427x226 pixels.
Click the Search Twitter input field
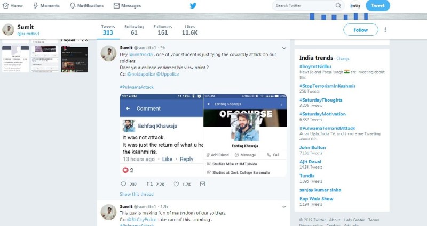click(304, 6)
